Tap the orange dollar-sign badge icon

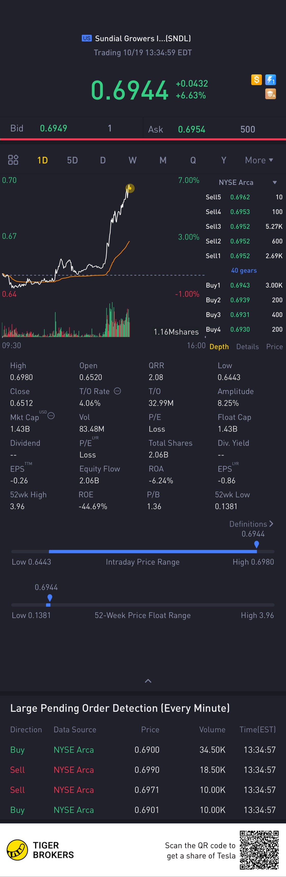point(256,80)
